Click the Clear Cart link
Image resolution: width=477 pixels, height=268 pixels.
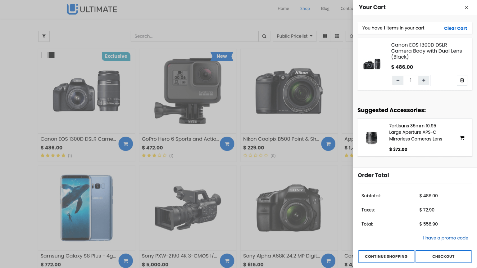455,28
